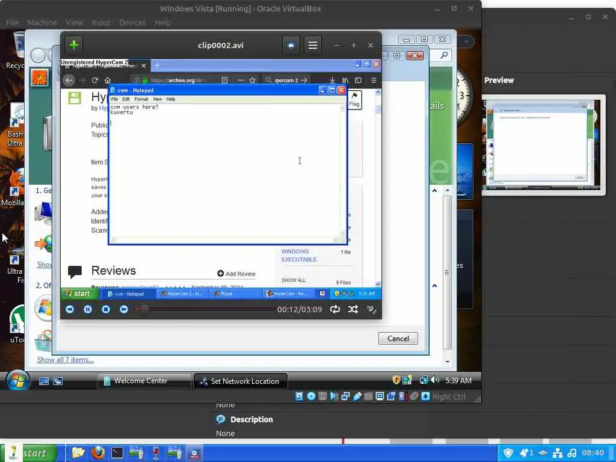Image resolution: width=616 pixels, height=462 pixels.
Task: Click the Right Ctrl host key label
Action: pos(449,397)
